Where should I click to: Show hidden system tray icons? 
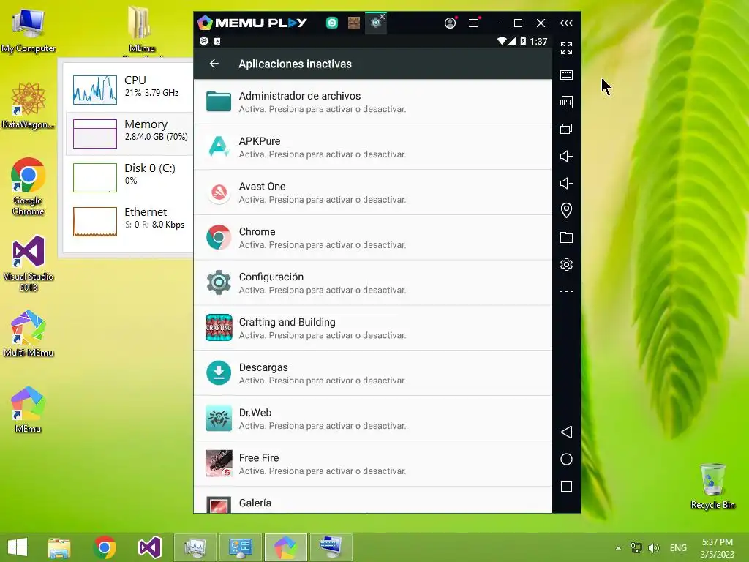tap(618, 548)
